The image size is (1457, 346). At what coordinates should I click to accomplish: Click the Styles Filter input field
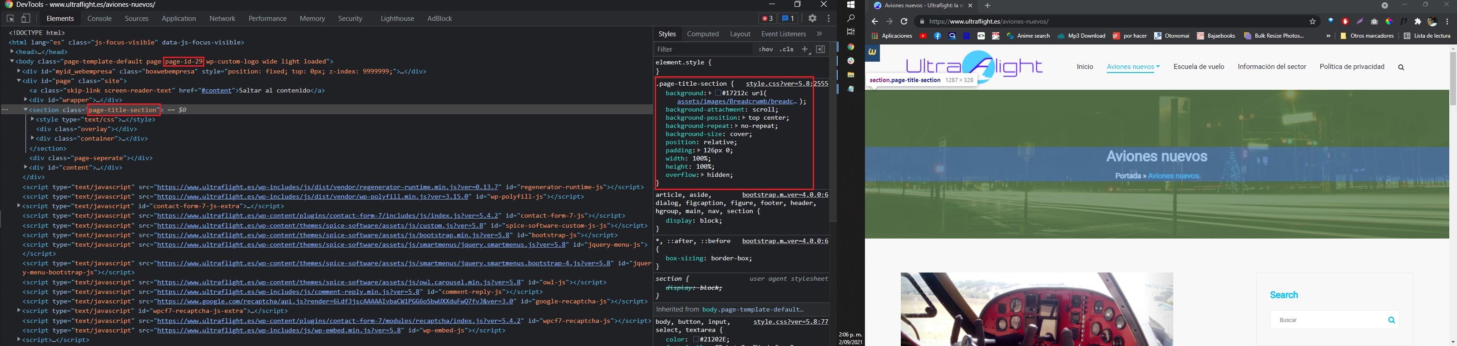704,50
